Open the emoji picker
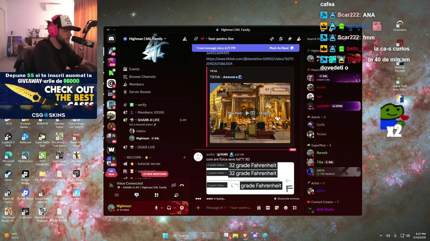The height and width of the screenshot is (241, 430). pos(286,208)
